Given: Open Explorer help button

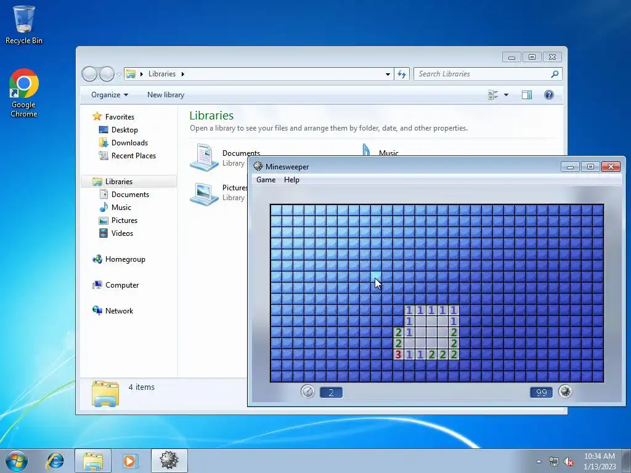Looking at the screenshot, I should pyautogui.click(x=548, y=95).
